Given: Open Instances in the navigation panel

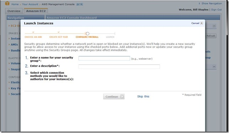Looking at the screenshot, I should point(16,39).
